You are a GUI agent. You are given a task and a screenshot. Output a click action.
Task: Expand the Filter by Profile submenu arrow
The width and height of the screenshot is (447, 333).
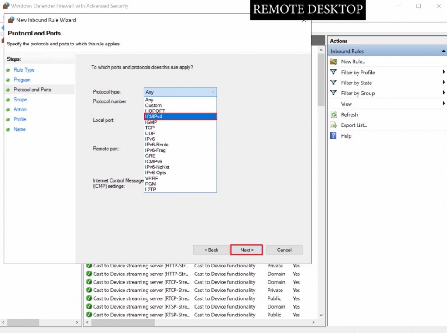(444, 72)
